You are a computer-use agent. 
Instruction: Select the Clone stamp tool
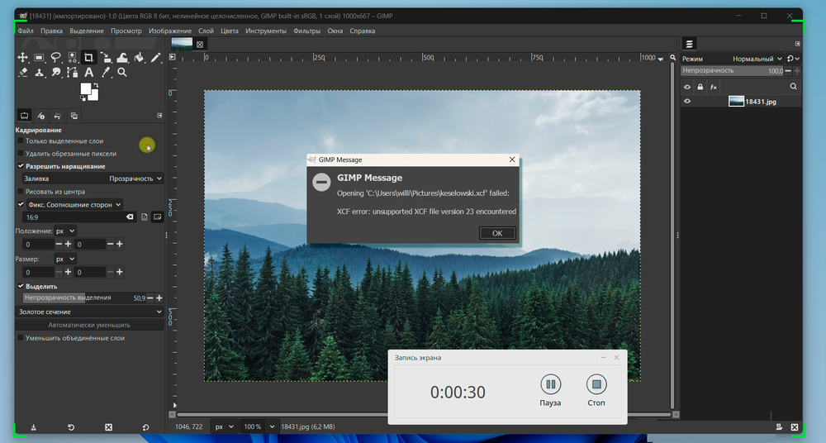[39, 72]
